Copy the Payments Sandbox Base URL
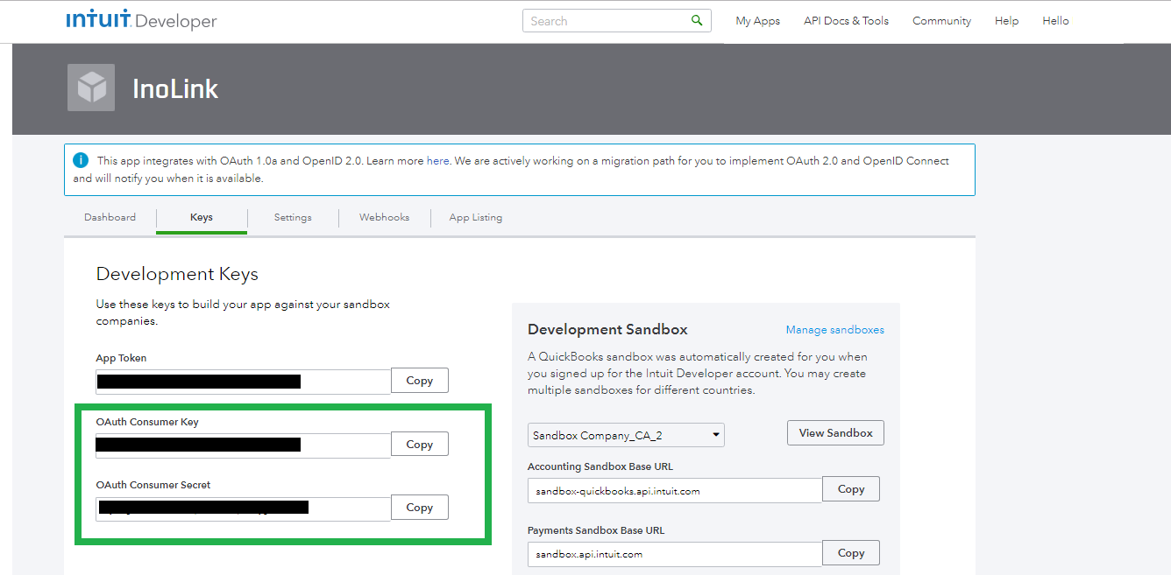This screenshot has width=1171, height=575. [x=851, y=553]
